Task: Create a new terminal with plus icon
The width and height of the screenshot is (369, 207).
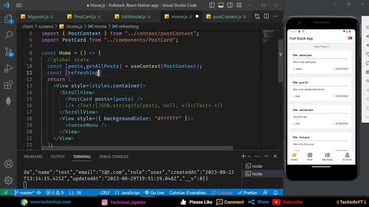Action: coord(243,156)
